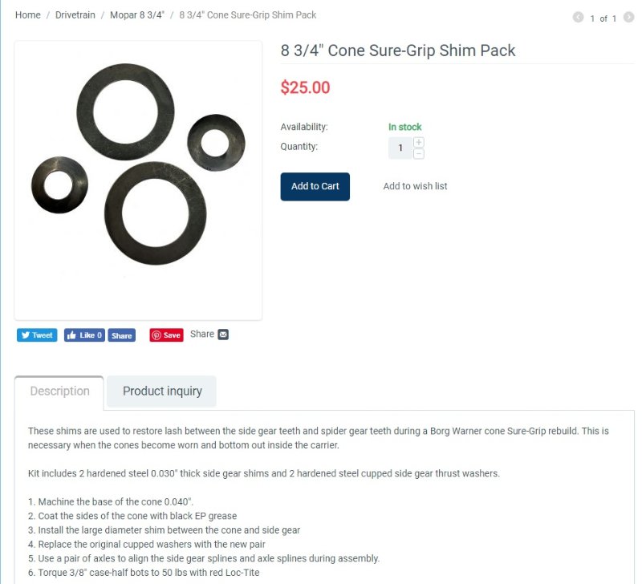The image size is (642, 584).
Task: Decrease quantity with minus button
Action: click(419, 153)
